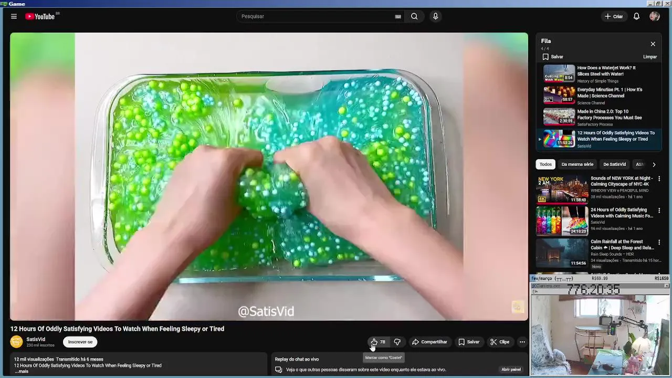Click the video title below the player
672x378 pixels.
[117, 329]
